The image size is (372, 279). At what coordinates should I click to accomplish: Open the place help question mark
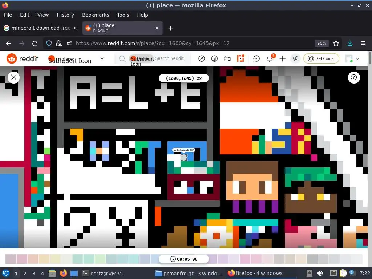354,78
